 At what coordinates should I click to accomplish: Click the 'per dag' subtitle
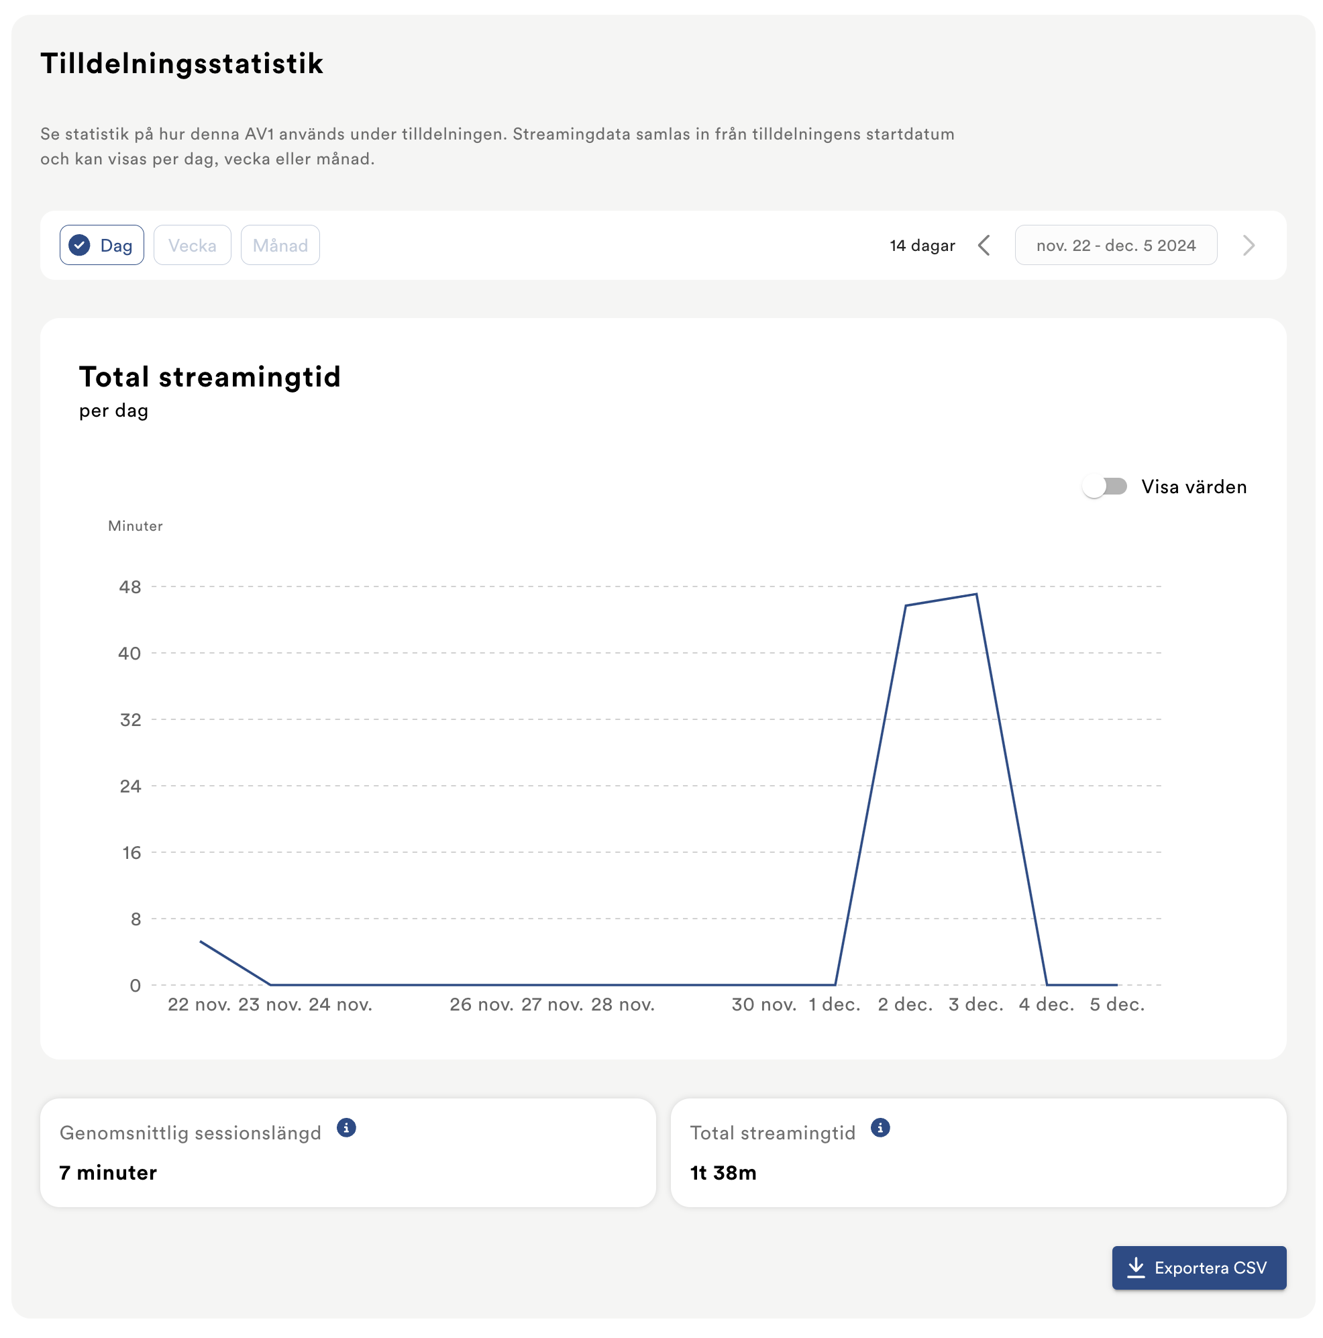113,411
